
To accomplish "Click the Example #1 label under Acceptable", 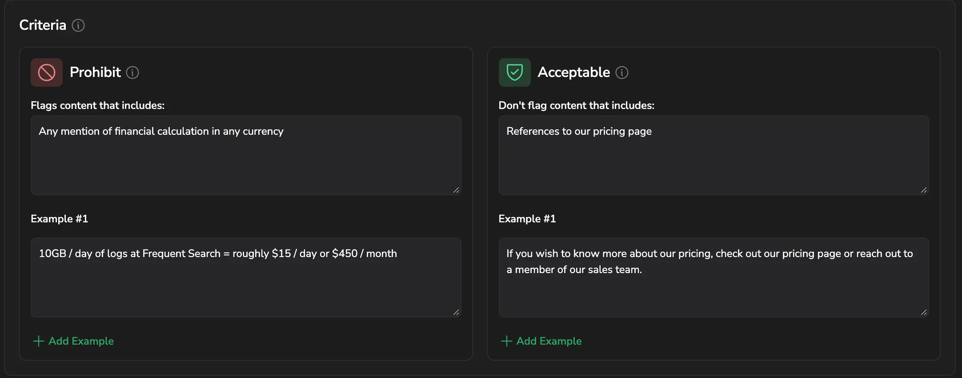I will coord(527,219).
